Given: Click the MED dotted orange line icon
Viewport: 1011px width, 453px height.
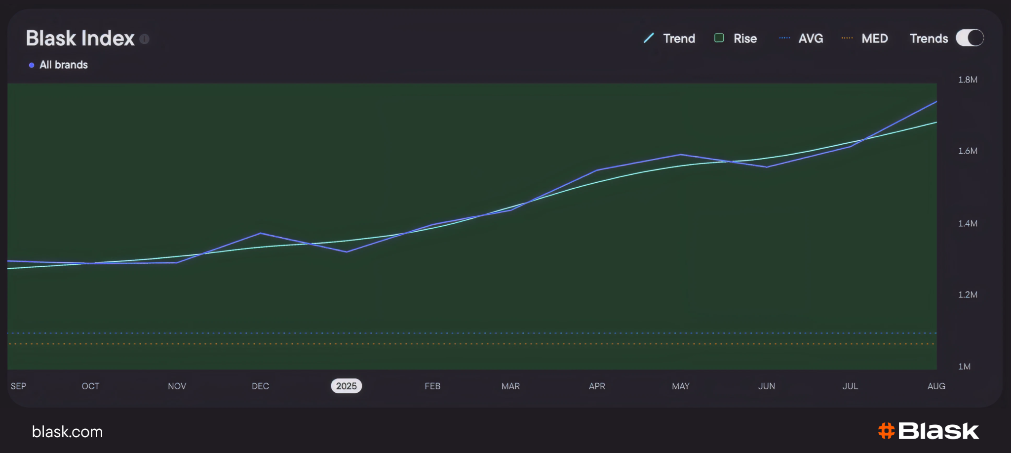Looking at the screenshot, I should point(847,38).
